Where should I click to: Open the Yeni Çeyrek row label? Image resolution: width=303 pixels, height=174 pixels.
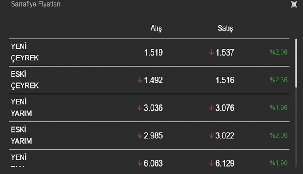(x=24, y=53)
